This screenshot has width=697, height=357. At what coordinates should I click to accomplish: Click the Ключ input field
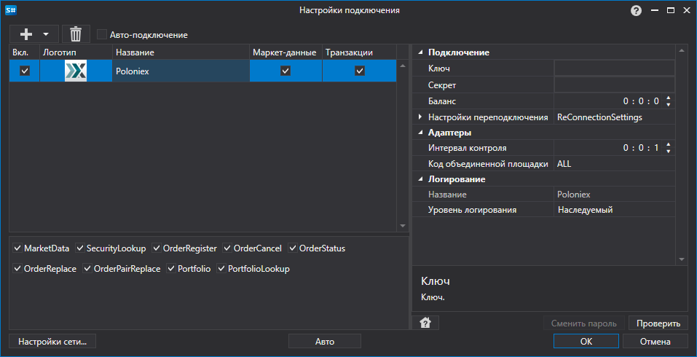pyautogui.click(x=614, y=68)
